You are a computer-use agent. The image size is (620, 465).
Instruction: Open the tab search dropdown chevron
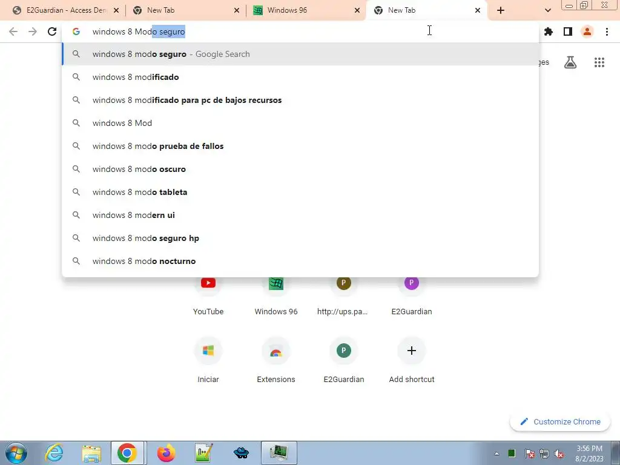point(547,10)
